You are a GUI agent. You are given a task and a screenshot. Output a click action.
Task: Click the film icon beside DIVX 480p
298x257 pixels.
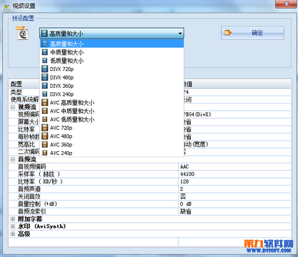pyautogui.click(x=45, y=77)
